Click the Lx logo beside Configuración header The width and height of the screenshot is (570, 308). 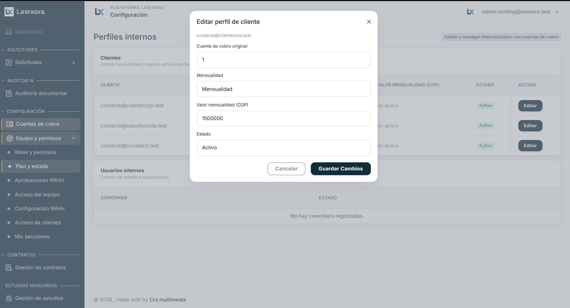coord(99,12)
